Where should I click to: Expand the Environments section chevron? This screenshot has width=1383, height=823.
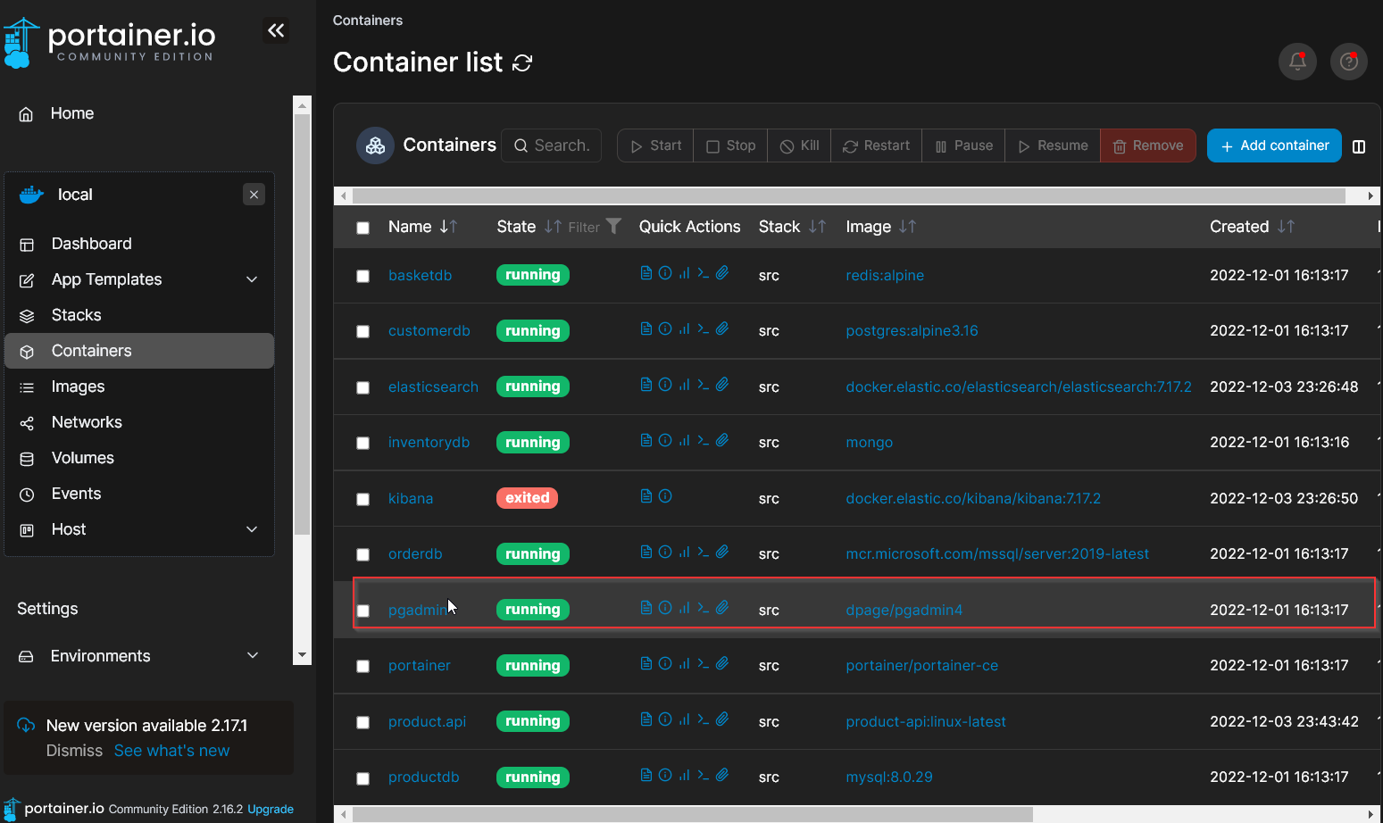[253, 655]
